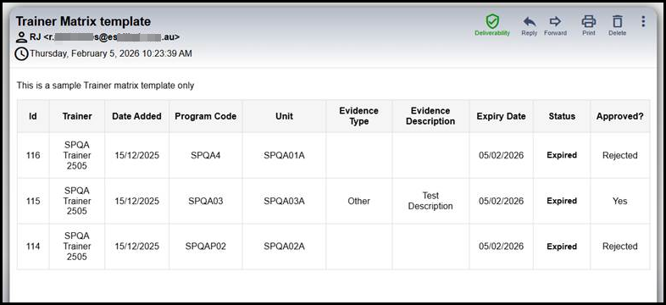The image size is (666, 305).
Task: Click the clock icon by the date
Action: coord(22,54)
